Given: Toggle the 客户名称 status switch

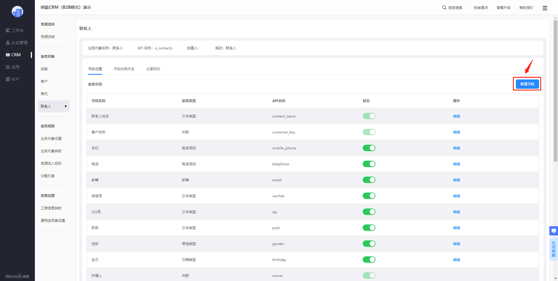Looking at the screenshot, I should 369,132.
